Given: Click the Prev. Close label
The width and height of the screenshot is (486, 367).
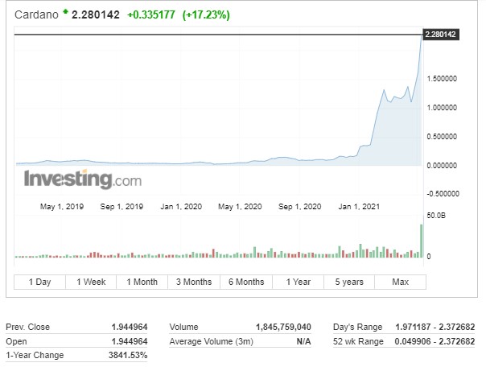Looking at the screenshot, I should [x=27, y=327].
